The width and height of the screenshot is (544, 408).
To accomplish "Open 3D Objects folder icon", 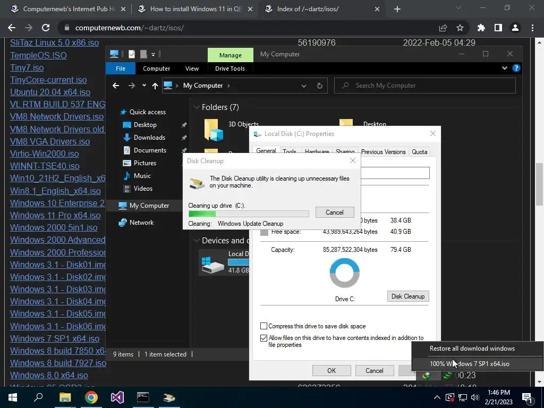I will pos(214,130).
